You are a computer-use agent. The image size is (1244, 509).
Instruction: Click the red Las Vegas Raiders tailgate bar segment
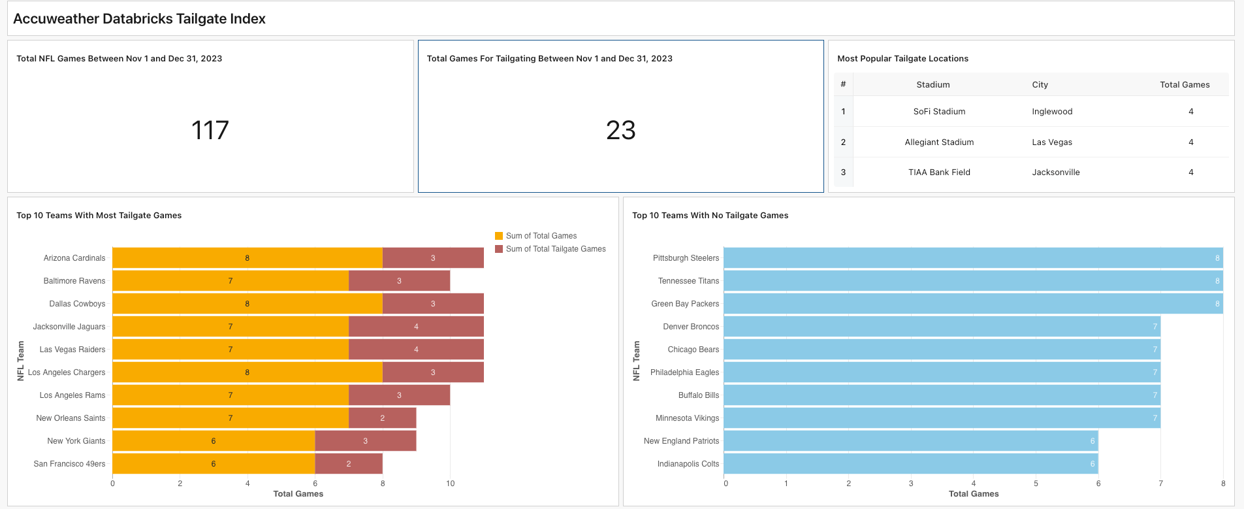pyautogui.click(x=416, y=350)
